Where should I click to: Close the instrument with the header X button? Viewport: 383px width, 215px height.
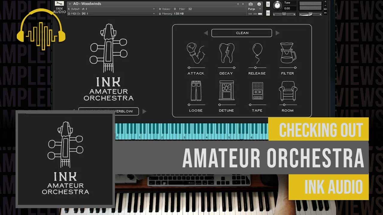point(325,1)
